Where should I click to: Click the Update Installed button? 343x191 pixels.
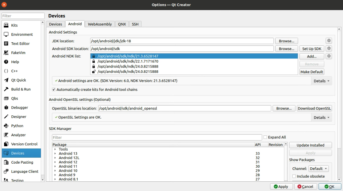[310, 145]
